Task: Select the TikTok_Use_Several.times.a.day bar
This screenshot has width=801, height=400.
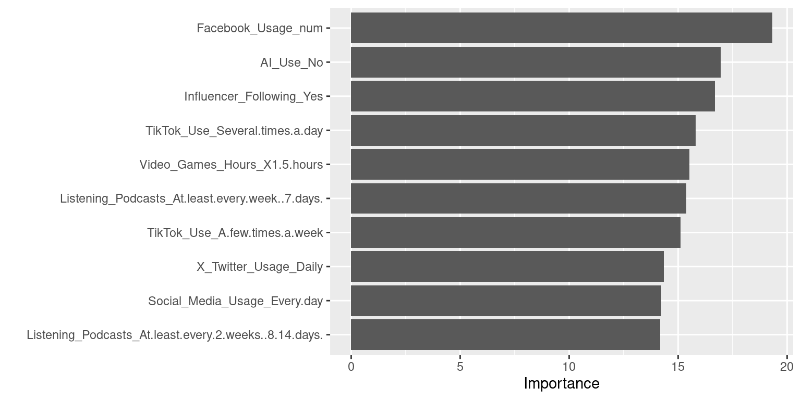Action: (523, 131)
